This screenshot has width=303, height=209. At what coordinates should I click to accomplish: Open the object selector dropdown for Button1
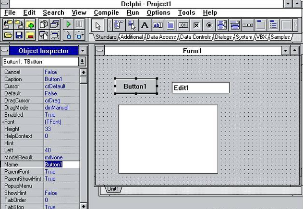point(82,61)
